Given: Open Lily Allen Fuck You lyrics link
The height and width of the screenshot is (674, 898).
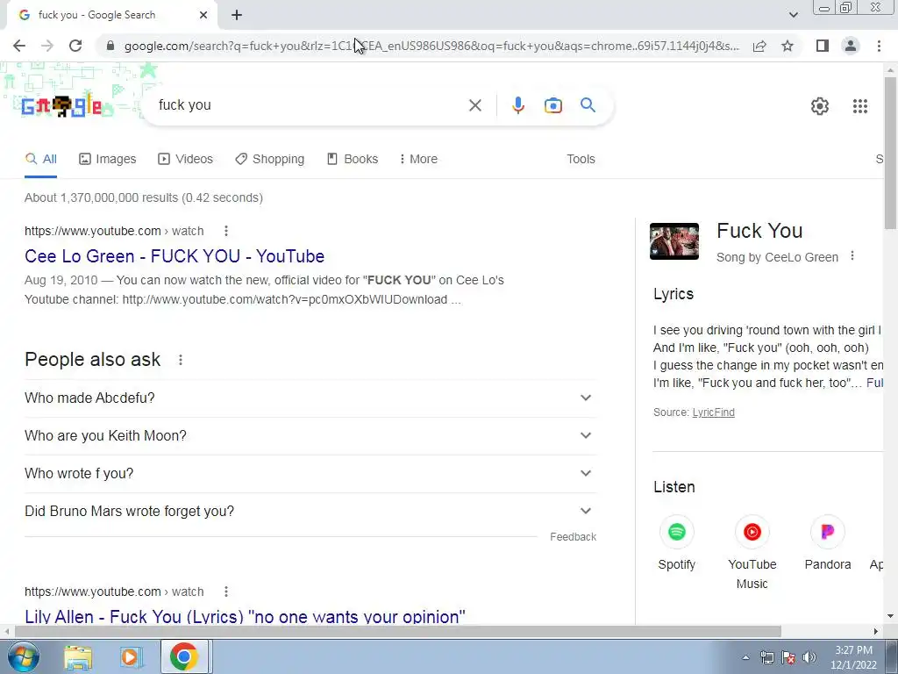Looking at the screenshot, I should tap(245, 617).
